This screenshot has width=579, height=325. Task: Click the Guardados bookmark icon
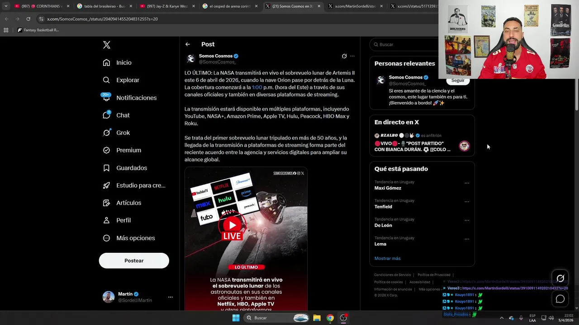tap(106, 168)
